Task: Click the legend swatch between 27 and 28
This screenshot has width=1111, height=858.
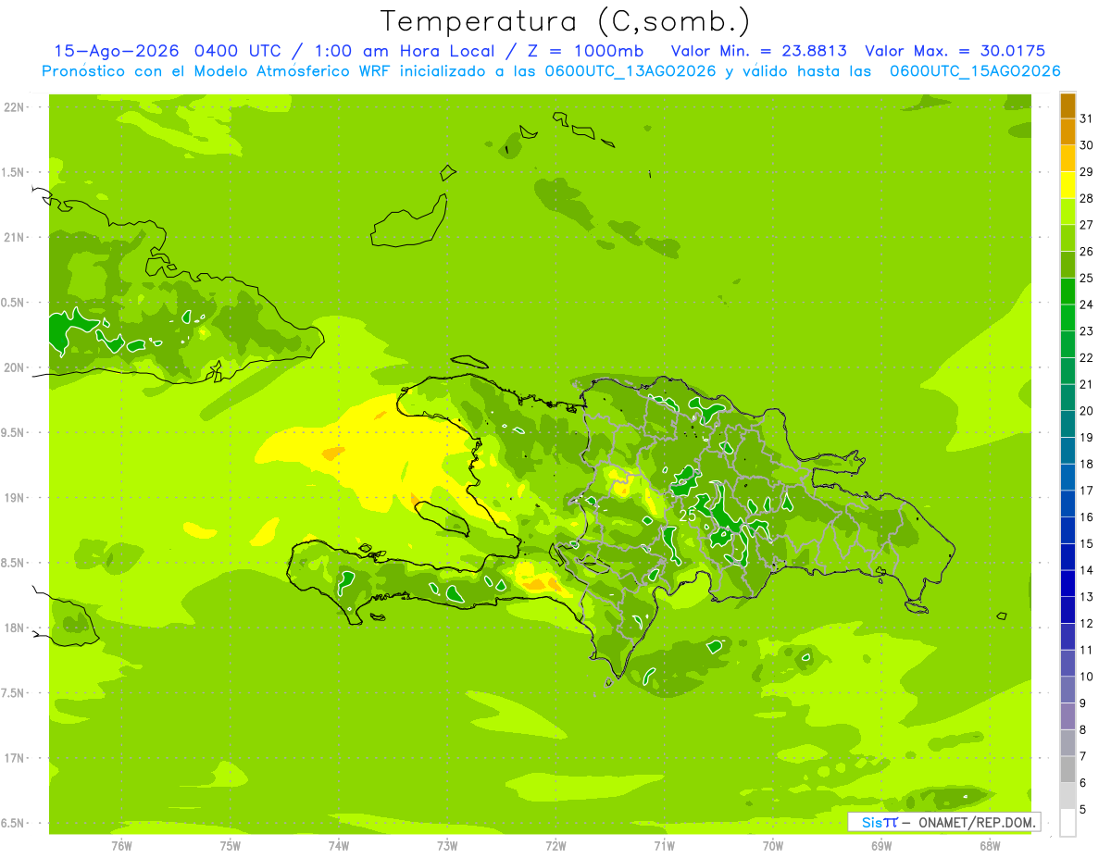Action: click(1067, 212)
